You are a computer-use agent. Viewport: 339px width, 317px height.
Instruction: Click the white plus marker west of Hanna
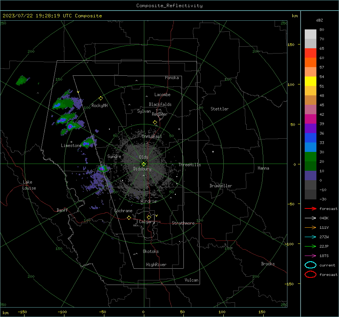click(213, 152)
